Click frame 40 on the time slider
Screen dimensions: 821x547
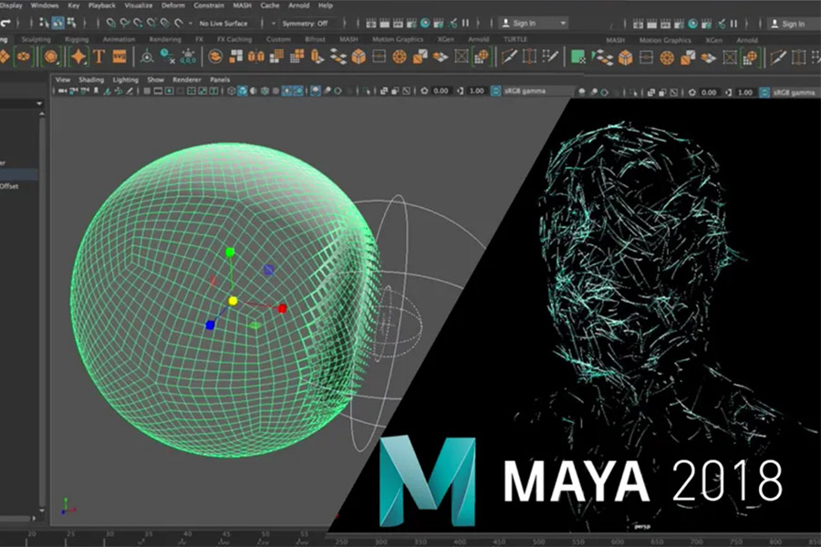point(187,535)
